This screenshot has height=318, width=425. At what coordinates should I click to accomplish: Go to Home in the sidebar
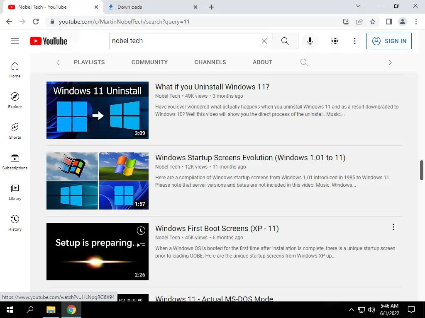pos(15,70)
